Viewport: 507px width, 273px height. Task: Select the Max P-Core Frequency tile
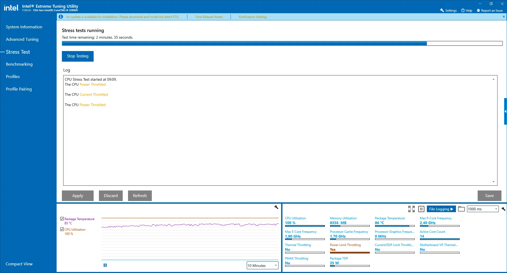(440, 222)
